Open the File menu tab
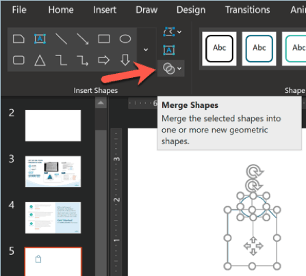 pos(19,10)
